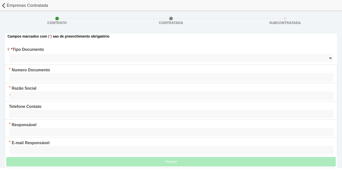
Task: Select the E-mail Responsável input field
Action: click(171, 150)
